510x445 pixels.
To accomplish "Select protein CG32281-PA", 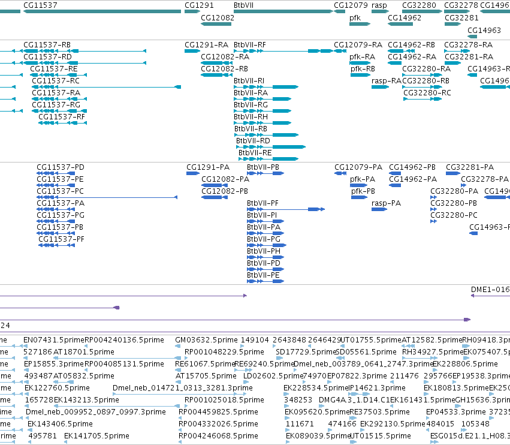I will click(452, 173).
